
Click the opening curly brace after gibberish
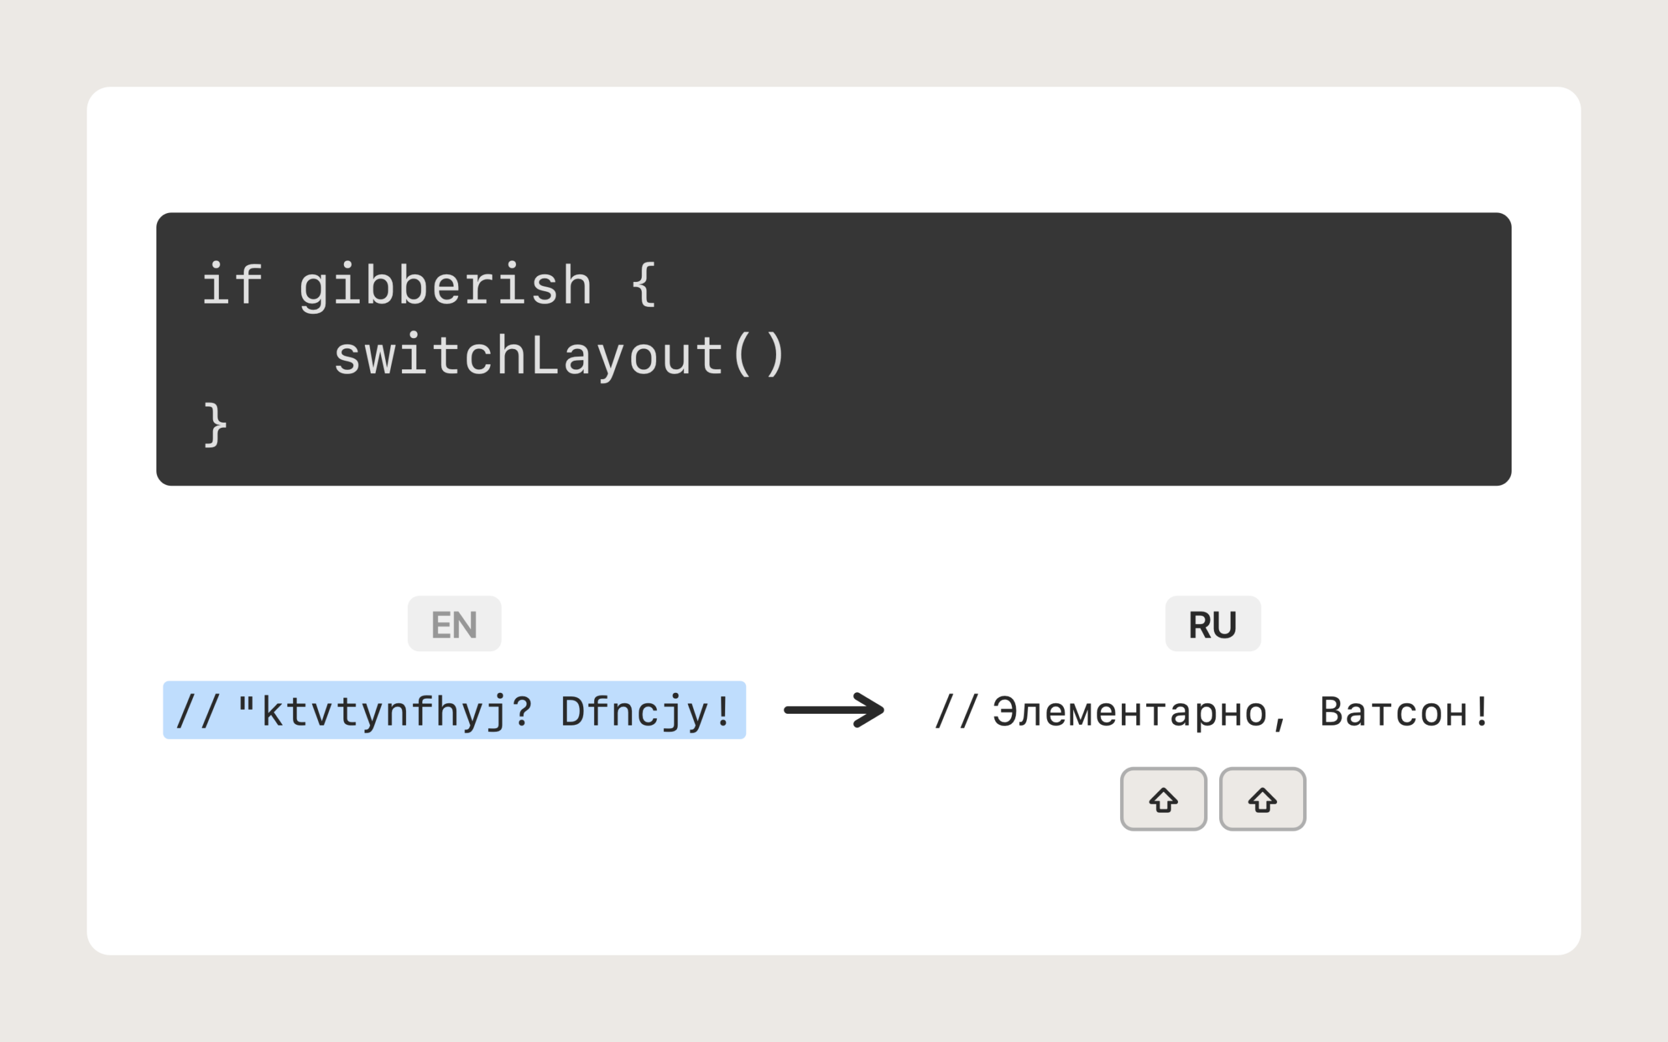(x=644, y=284)
